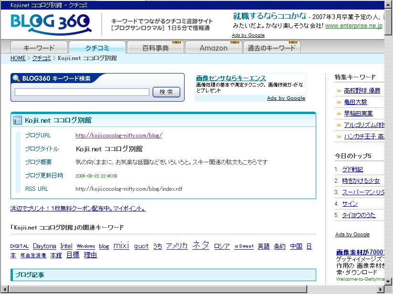Click the ロシア keyword tag
The height and width of the screenshot is (294, 393).
(x=222, y=246)
